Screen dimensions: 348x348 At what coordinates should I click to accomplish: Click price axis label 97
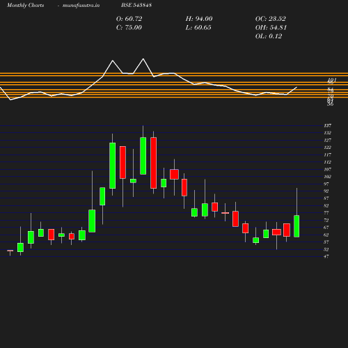point(326,184)
